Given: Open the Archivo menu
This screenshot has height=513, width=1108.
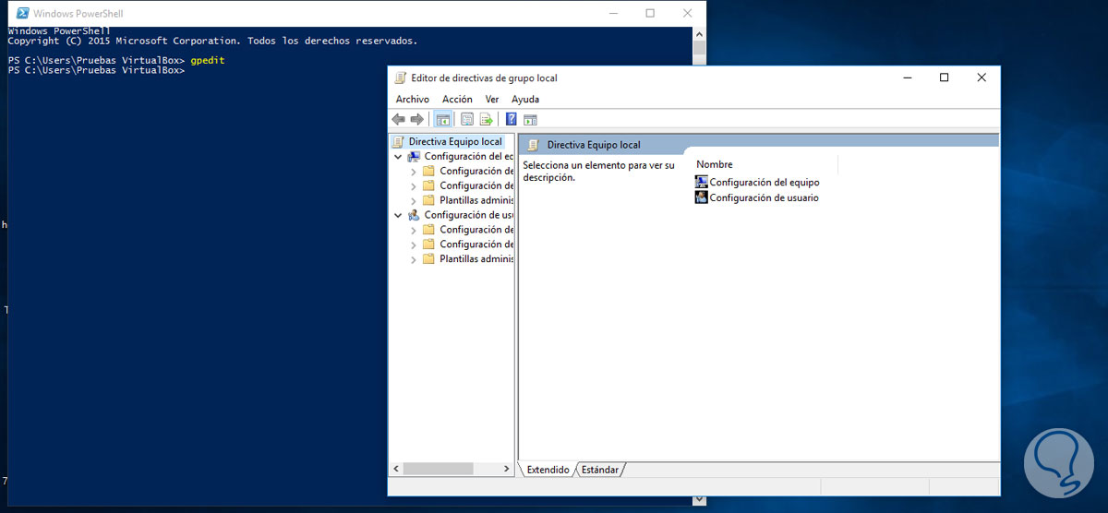Looking at the screenshot, I should pos(413,99).
